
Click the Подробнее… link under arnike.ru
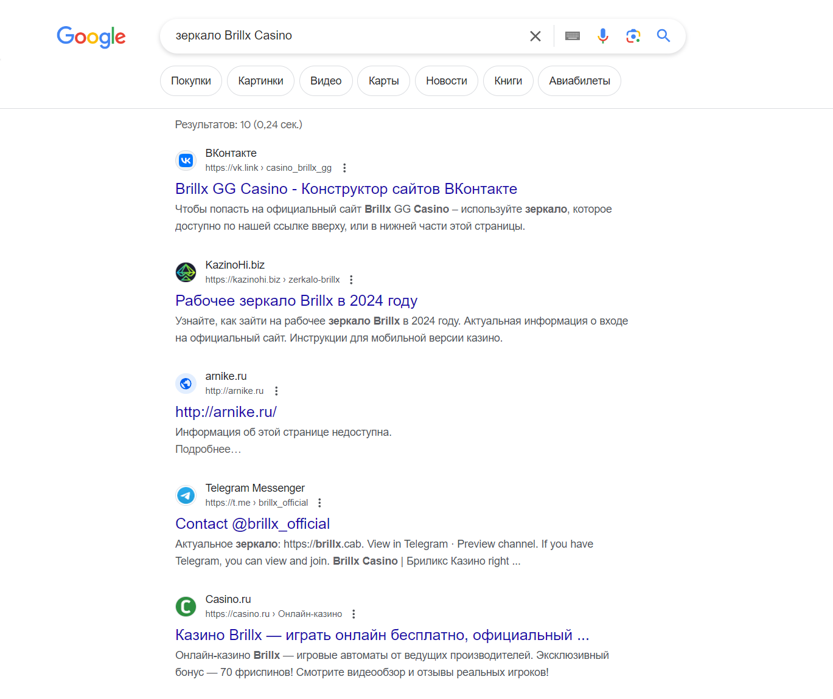[208, 449]
